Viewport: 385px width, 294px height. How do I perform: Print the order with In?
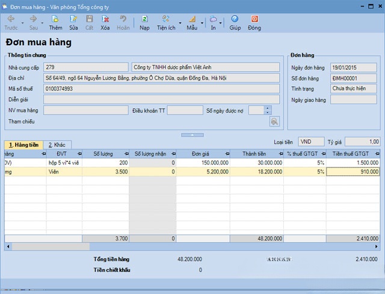coord(213,22)
